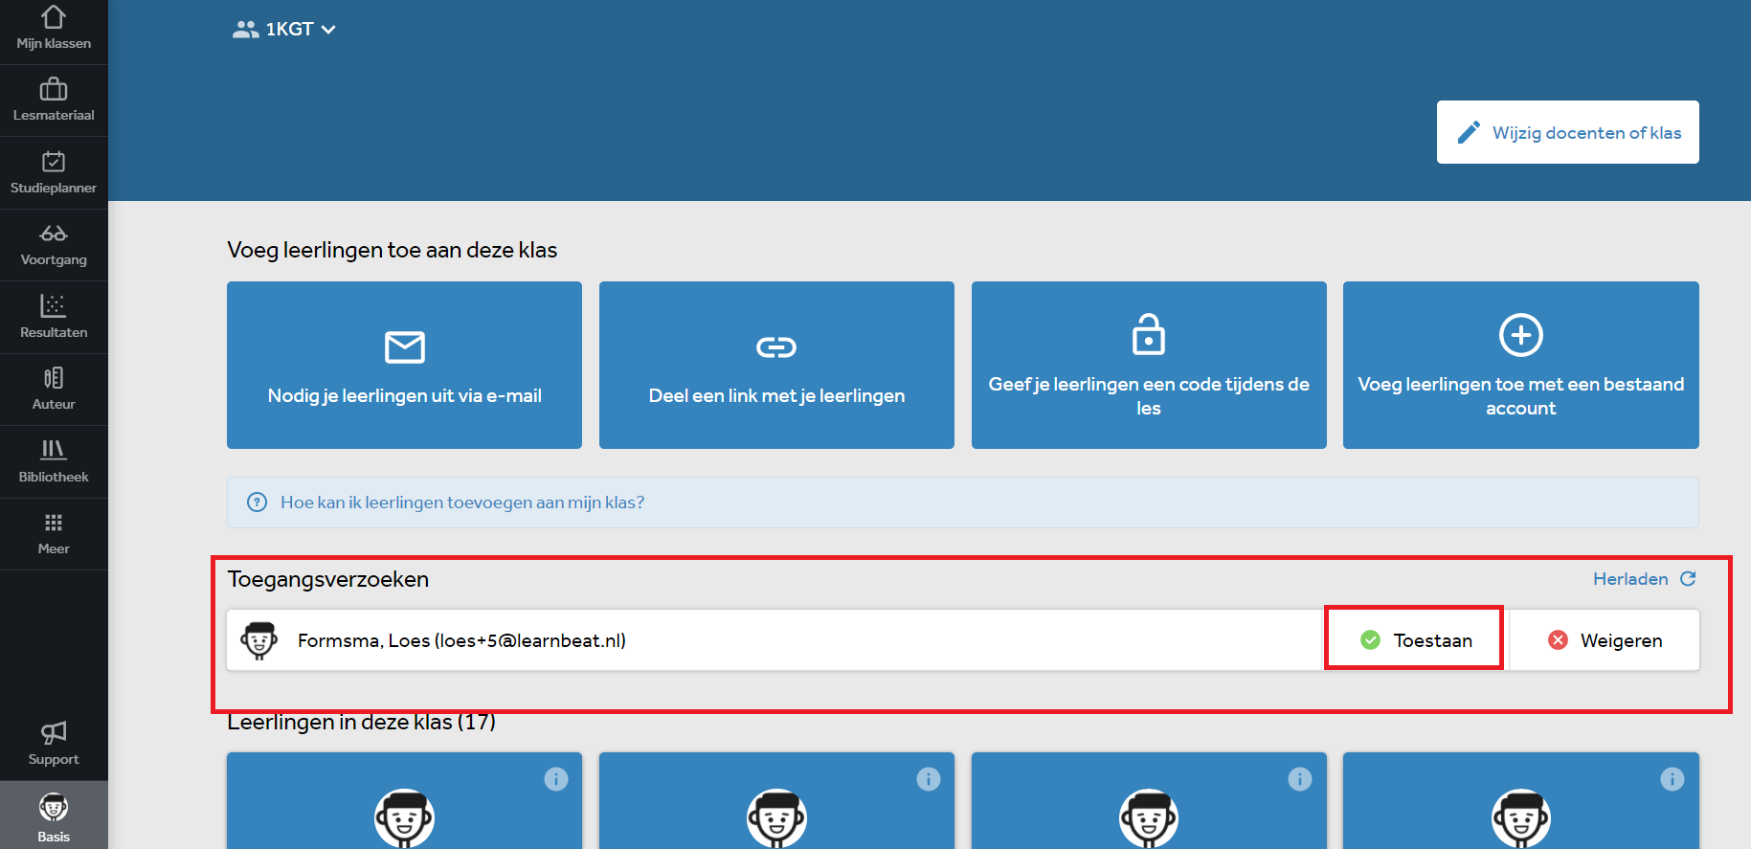Click Deel een link met je leerlingen tile
The width and height of the screenshot is (1751, 849).
click(x=776, y=365)
